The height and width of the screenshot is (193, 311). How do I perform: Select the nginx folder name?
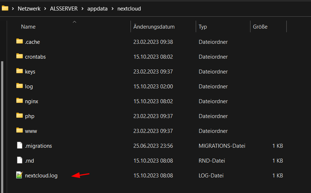coord(32,101)
